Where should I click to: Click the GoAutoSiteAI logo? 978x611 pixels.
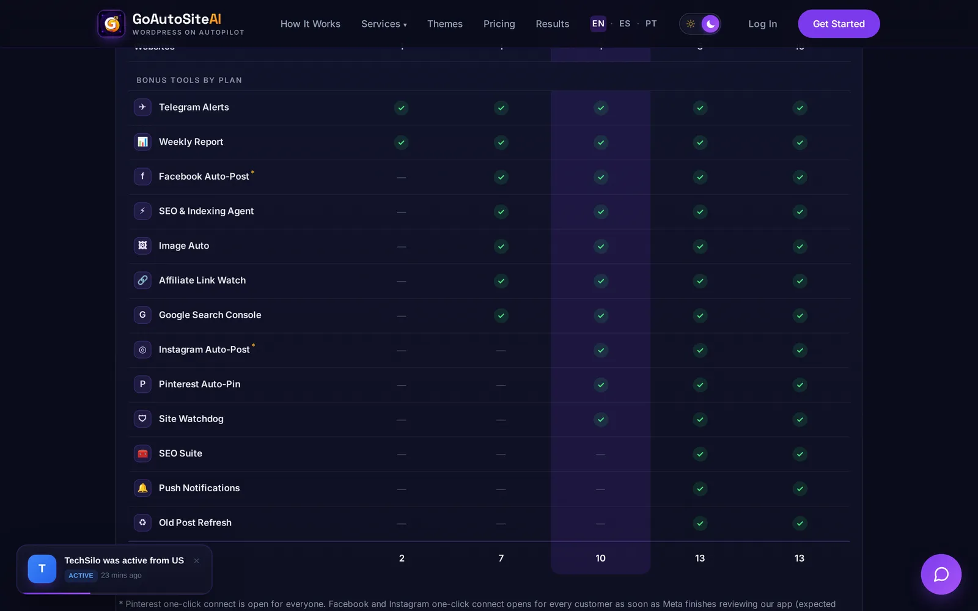coord(171,24)
